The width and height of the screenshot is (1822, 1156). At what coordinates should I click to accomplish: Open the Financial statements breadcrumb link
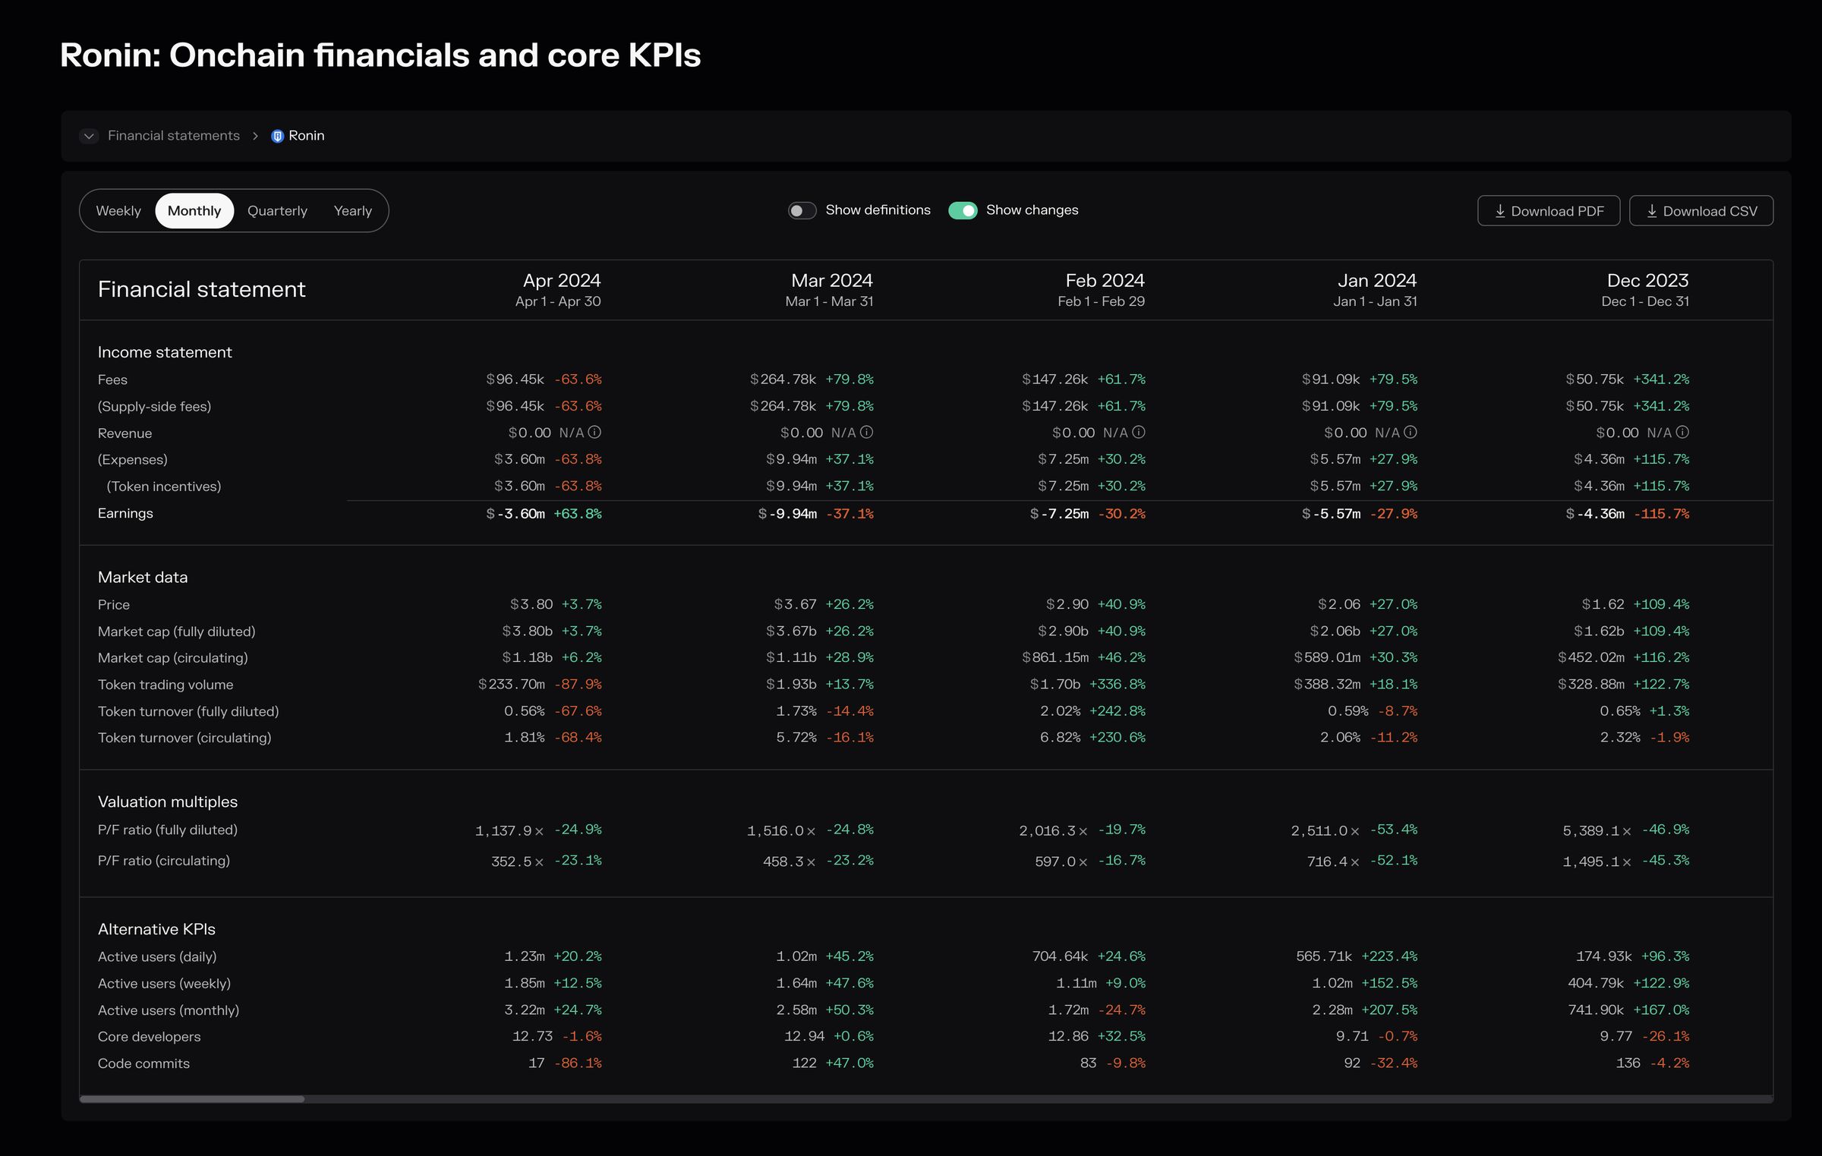click(x=173, y=136)
